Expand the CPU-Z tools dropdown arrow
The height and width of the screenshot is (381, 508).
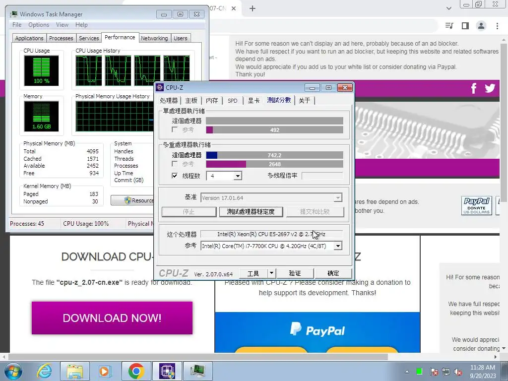pos(271,273)
